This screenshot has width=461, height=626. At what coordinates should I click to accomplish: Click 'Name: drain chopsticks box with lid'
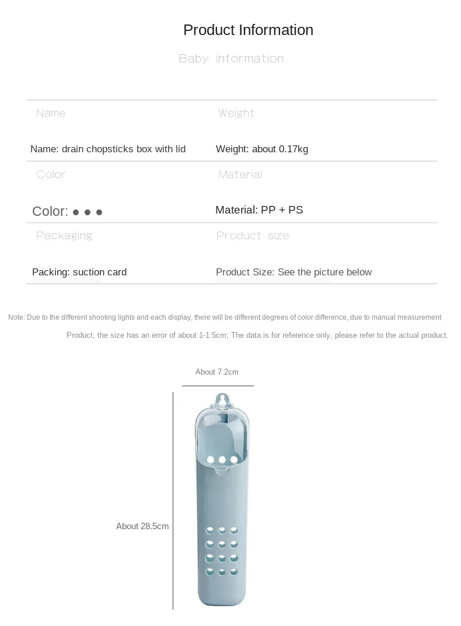coord(108,149)
